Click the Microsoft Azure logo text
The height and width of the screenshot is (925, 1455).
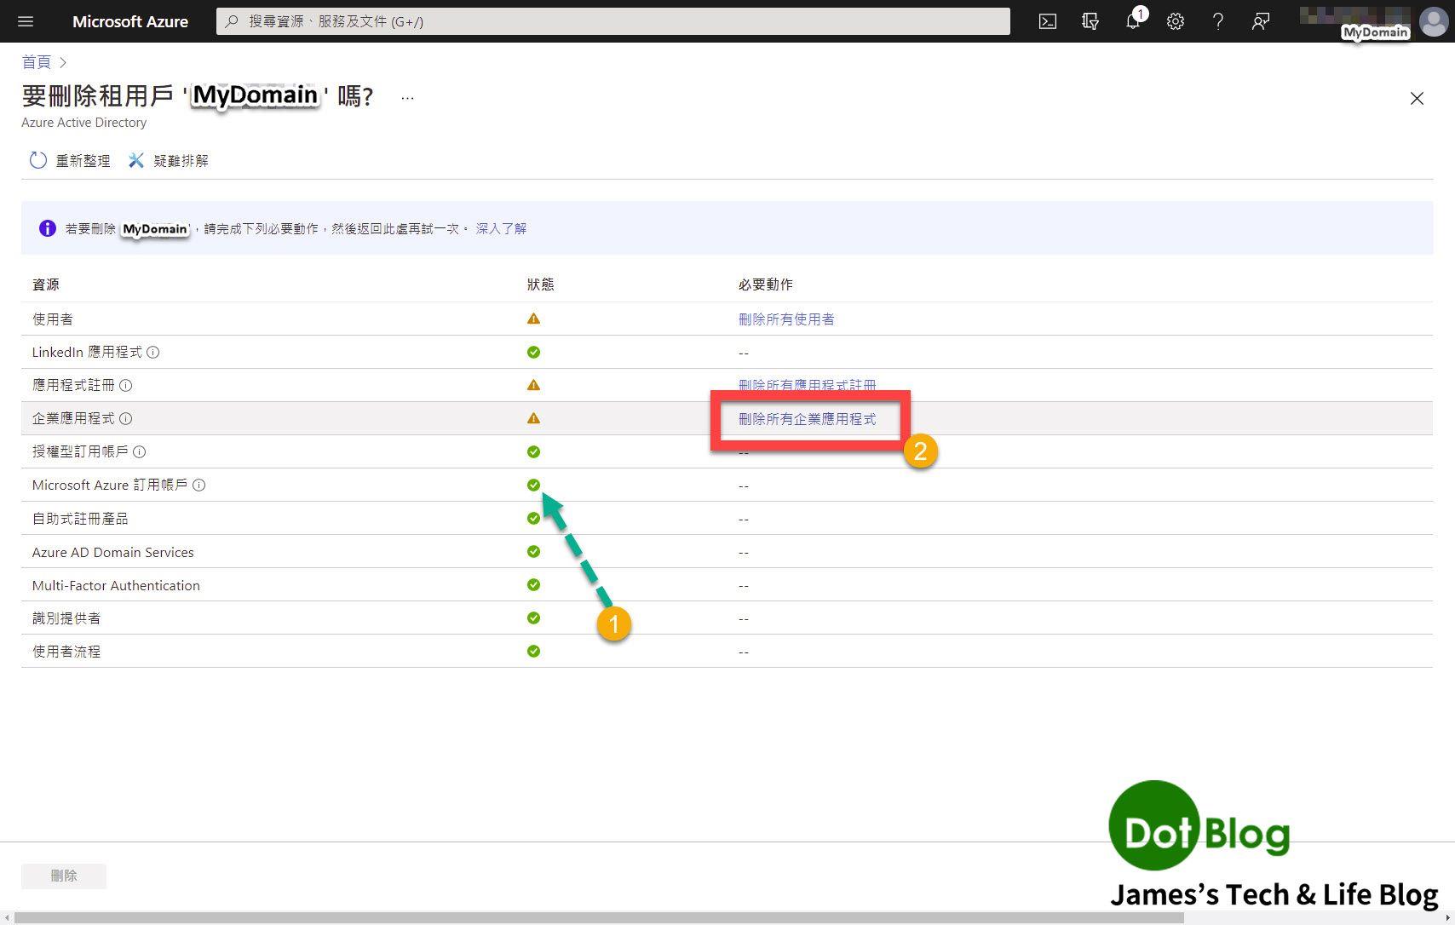(x=130, y=21)
